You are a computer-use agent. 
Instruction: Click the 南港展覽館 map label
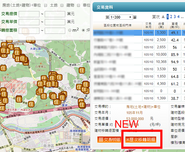[x=82, y=150]
